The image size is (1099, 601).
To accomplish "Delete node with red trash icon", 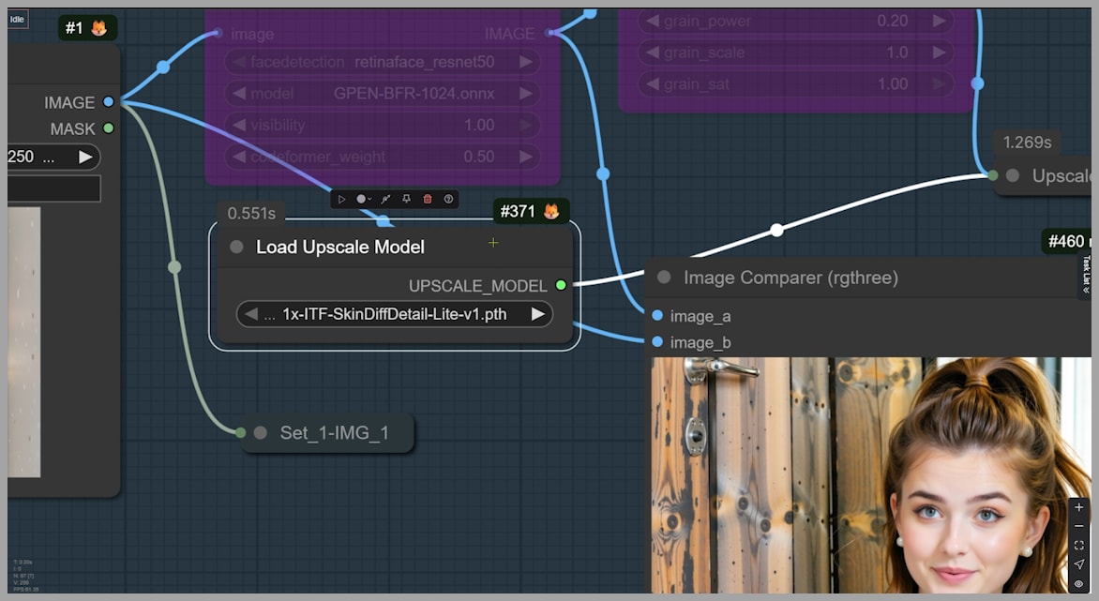I will point(428,199).
